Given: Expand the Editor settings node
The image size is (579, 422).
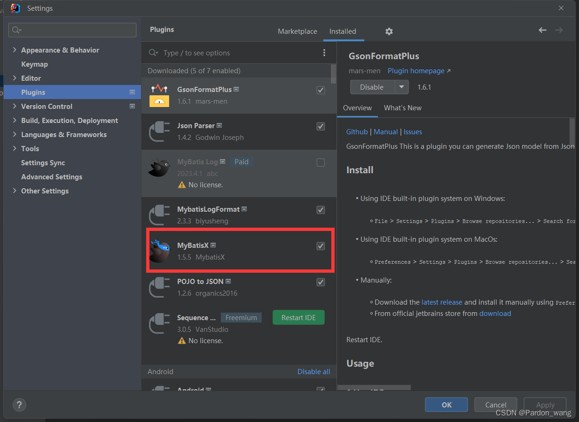Looking at the screenshot, I should pos(15,78).
